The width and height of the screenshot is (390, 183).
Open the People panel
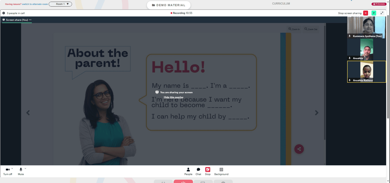point(188,171)
